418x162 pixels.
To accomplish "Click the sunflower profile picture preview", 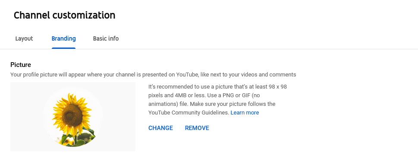I will (73, 117).
